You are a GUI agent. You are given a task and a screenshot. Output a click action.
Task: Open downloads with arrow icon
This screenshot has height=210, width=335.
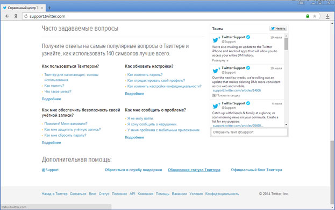point(327,16)
